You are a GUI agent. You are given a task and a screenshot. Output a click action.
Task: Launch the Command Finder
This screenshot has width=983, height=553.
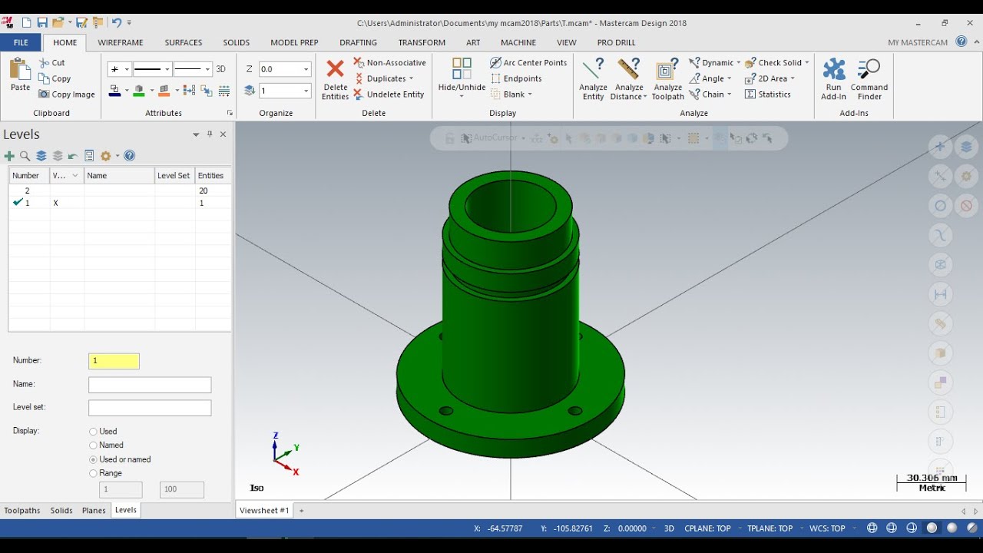(869, 69)
